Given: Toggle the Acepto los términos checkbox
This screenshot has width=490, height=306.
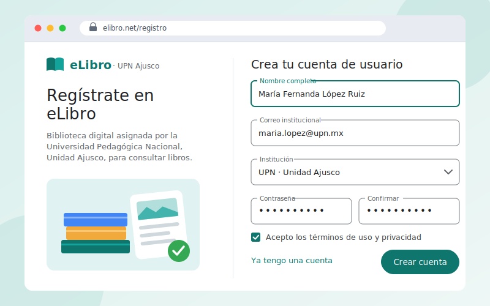Looking at the screenshot, I should point(255,237).
